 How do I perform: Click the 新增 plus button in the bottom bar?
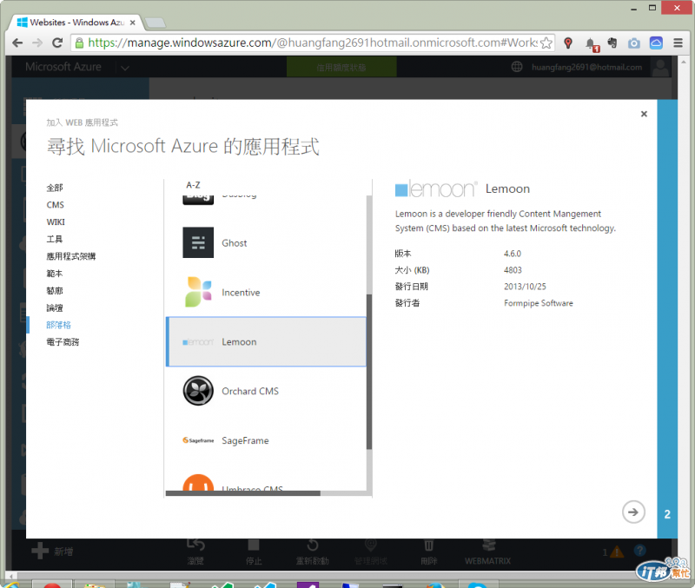point(40,551)
